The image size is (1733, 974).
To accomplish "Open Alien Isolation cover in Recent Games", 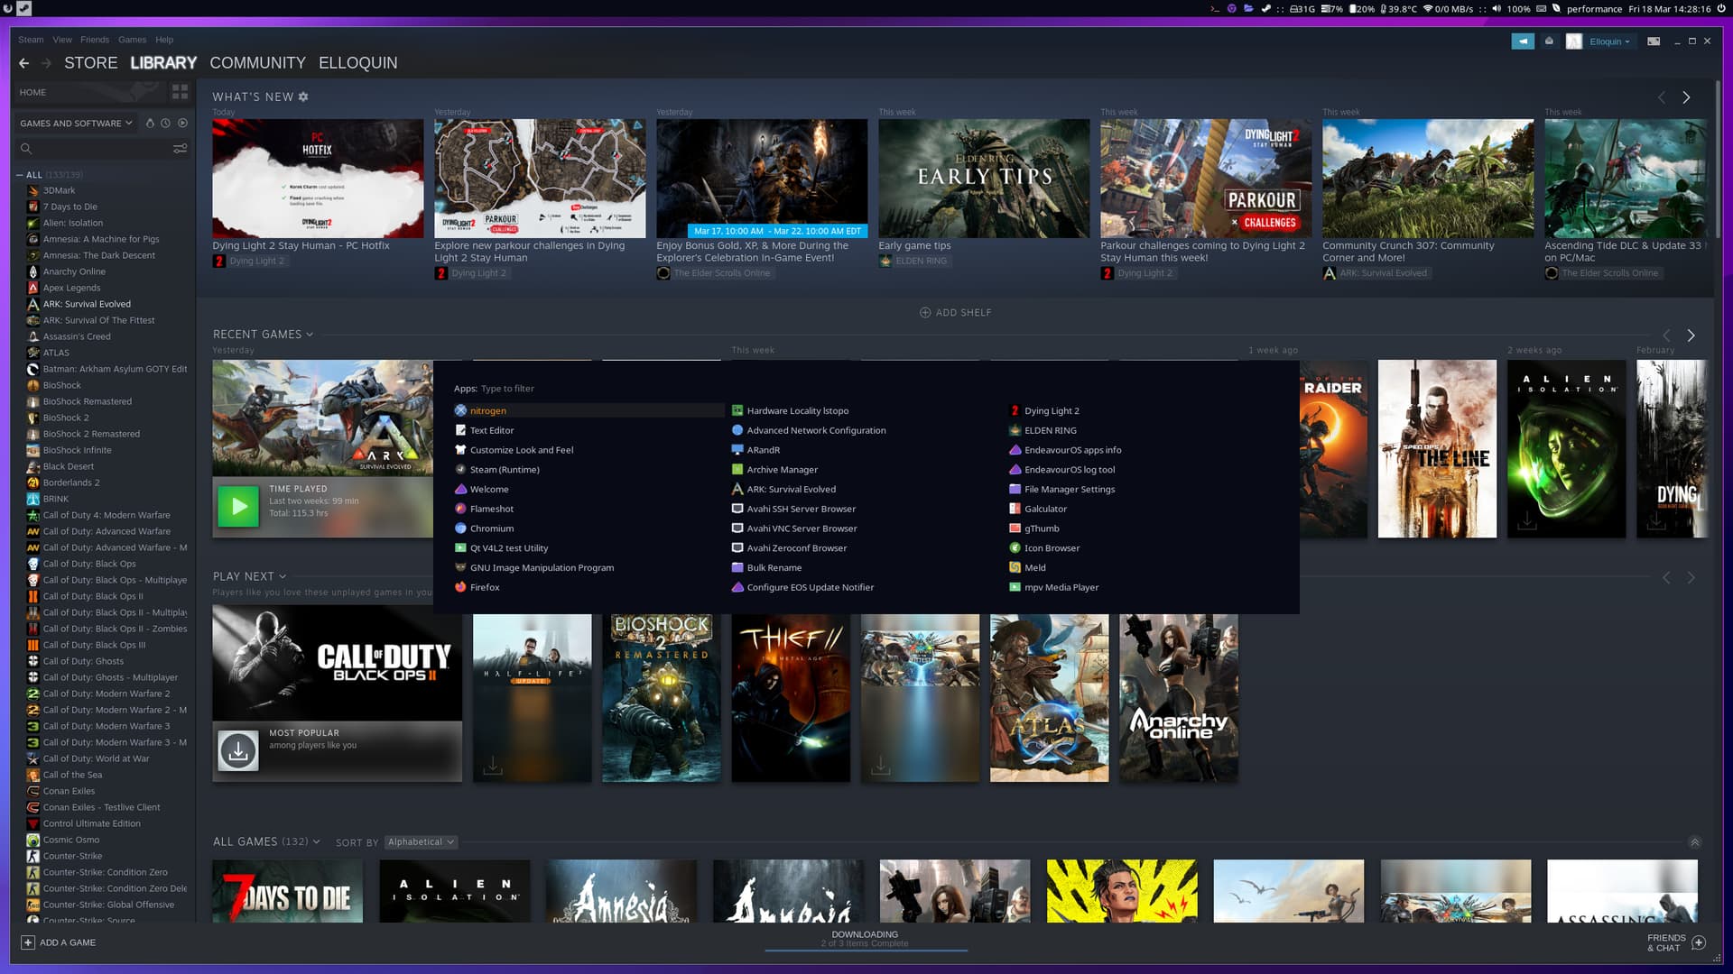I will [x=1566, y=449].
